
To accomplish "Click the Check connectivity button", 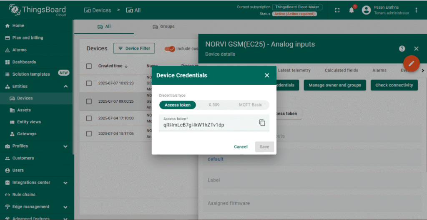I will click(394, 85).
